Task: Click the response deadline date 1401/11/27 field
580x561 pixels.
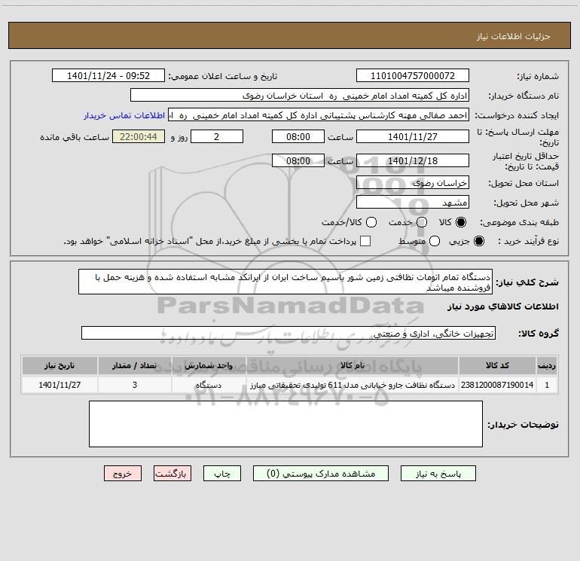Action: [x=413, y=136]
